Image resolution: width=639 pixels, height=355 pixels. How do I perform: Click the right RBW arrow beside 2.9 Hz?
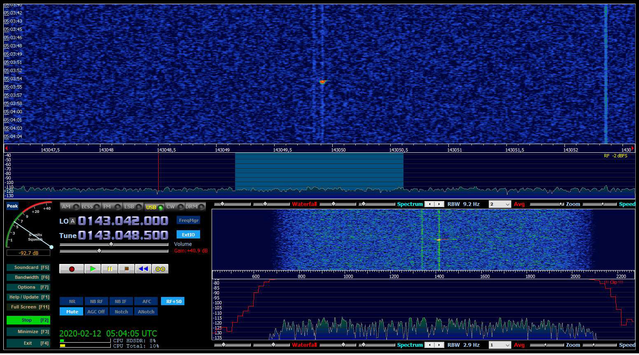tap(439, 345)
